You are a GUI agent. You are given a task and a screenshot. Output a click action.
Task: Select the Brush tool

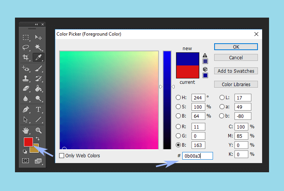point(38,69)
